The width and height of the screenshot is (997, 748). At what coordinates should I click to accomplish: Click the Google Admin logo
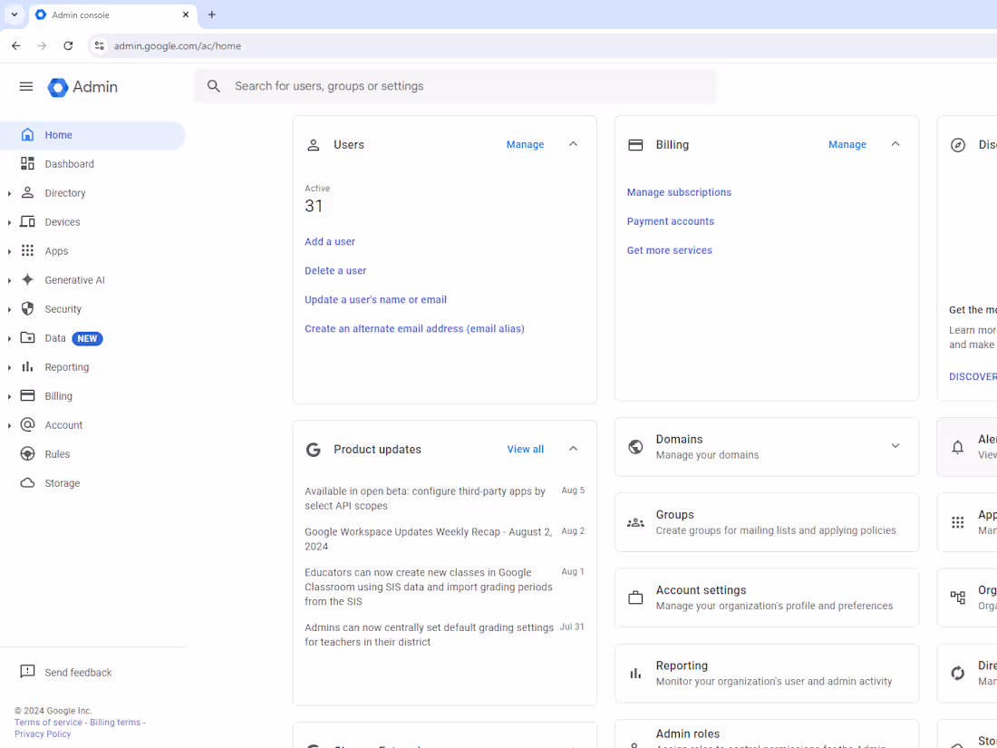pyautogui.click(x=82, y=87)
